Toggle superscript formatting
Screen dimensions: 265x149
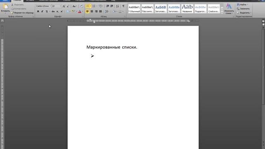click(62, 12)
